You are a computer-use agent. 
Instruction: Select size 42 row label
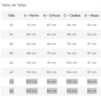pos(11,72)
